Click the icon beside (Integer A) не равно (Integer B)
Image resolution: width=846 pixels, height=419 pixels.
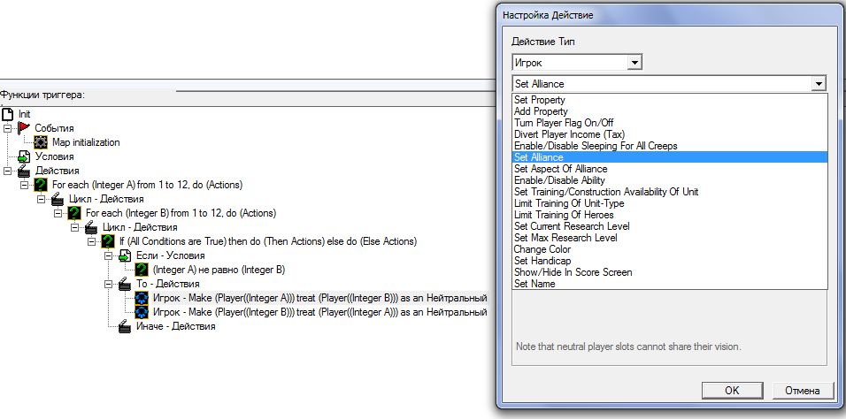pyautogui.click(x=142, y=270)
